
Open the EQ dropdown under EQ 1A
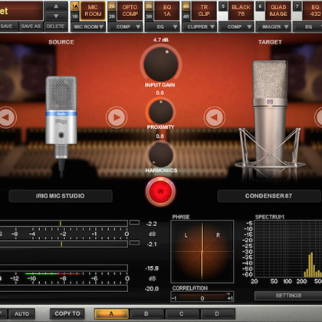tap(163, 27)
